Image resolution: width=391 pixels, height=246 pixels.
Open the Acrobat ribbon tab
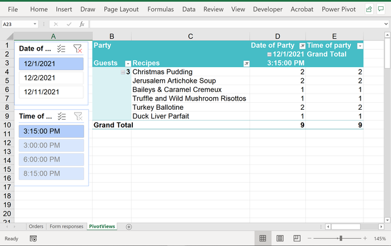(x=302, y=9)
